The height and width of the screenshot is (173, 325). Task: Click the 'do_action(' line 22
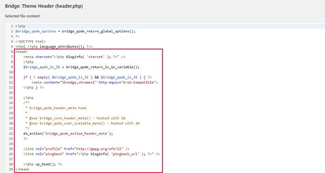[x=68, y=133]
